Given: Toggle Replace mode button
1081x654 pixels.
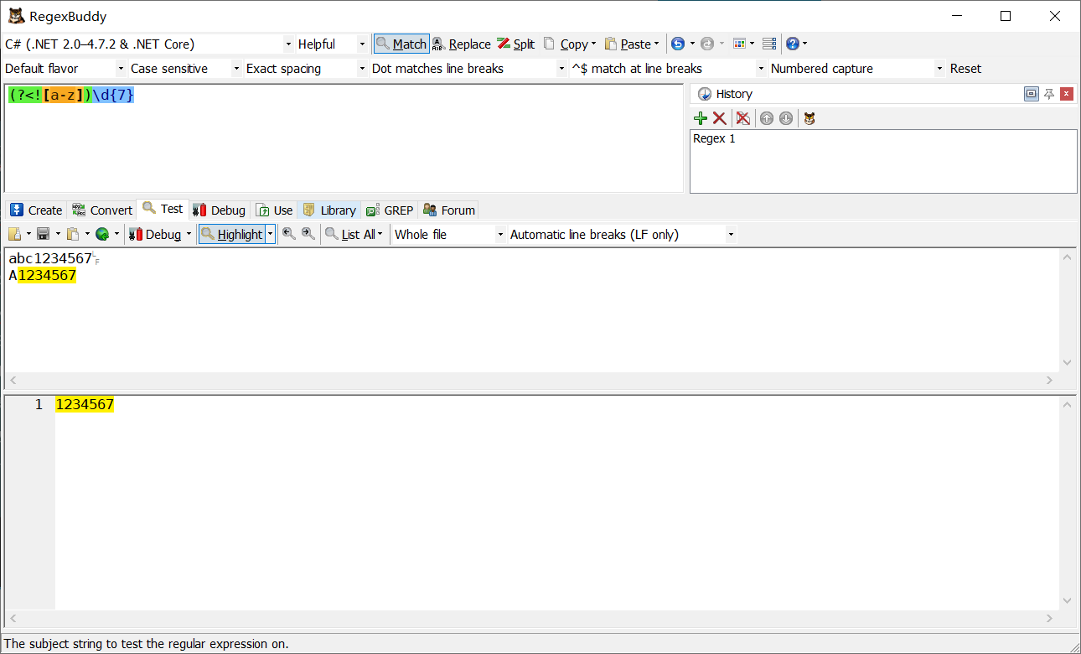Looking at the screenshot, I should [x=461, y=44].
